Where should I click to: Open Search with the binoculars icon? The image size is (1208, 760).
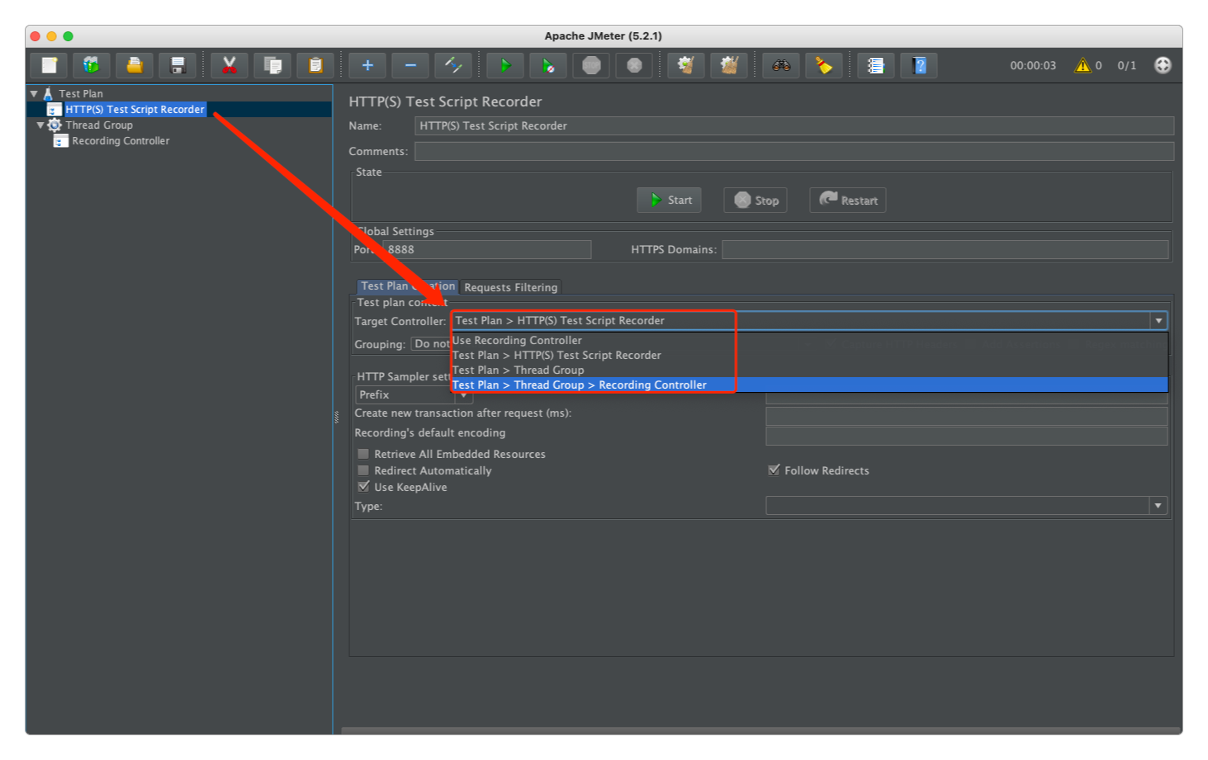point(781,65)
